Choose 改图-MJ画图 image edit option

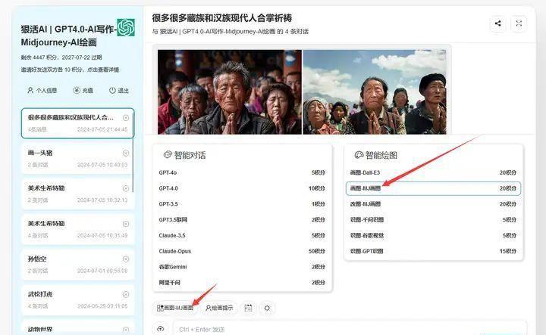pos(433,203)
